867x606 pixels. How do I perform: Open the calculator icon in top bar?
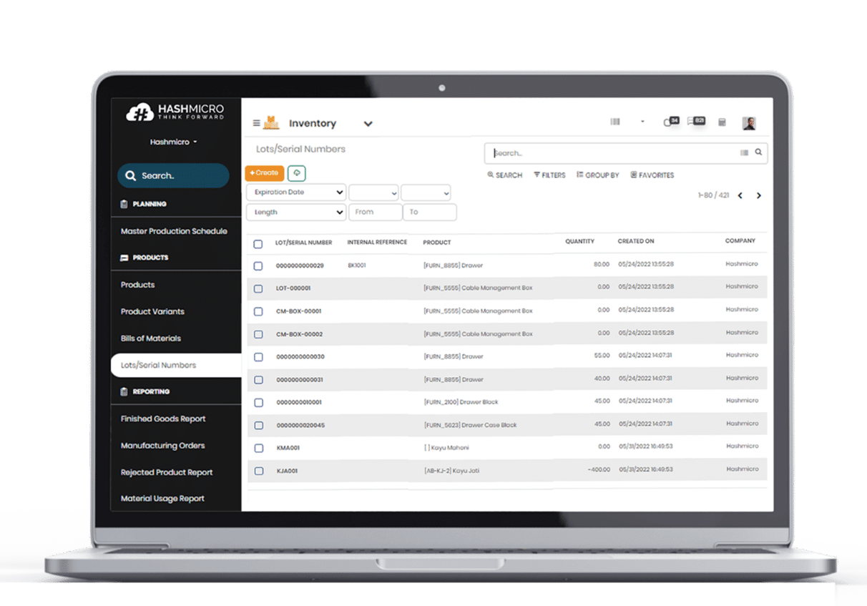click(722, 122)
